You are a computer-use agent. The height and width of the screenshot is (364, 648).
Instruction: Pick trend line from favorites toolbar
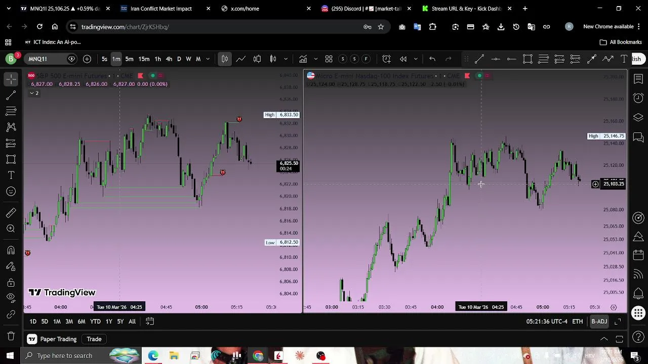coord(479,59)
